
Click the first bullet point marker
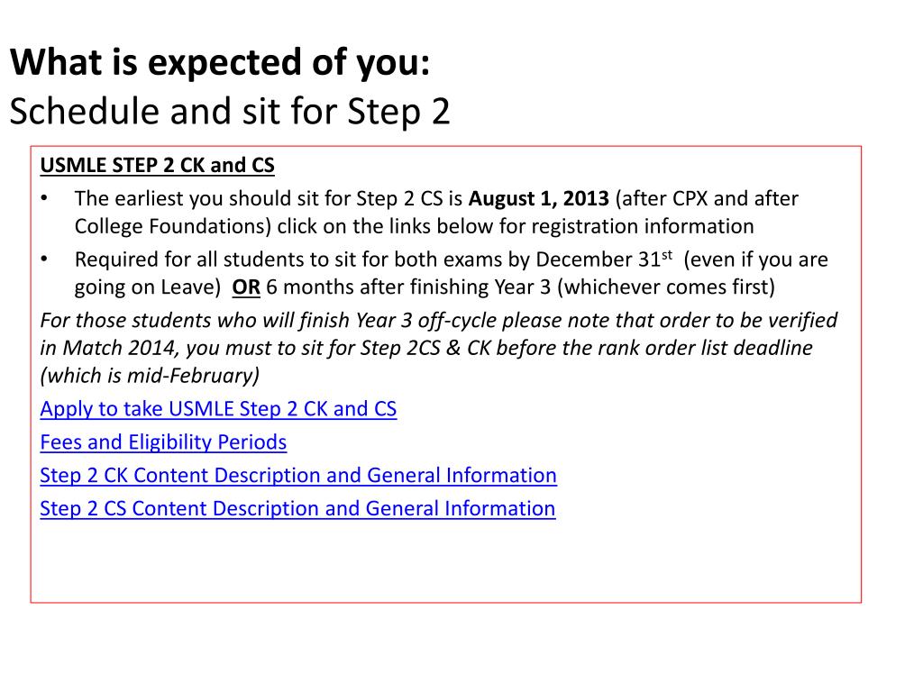[44, 199]
